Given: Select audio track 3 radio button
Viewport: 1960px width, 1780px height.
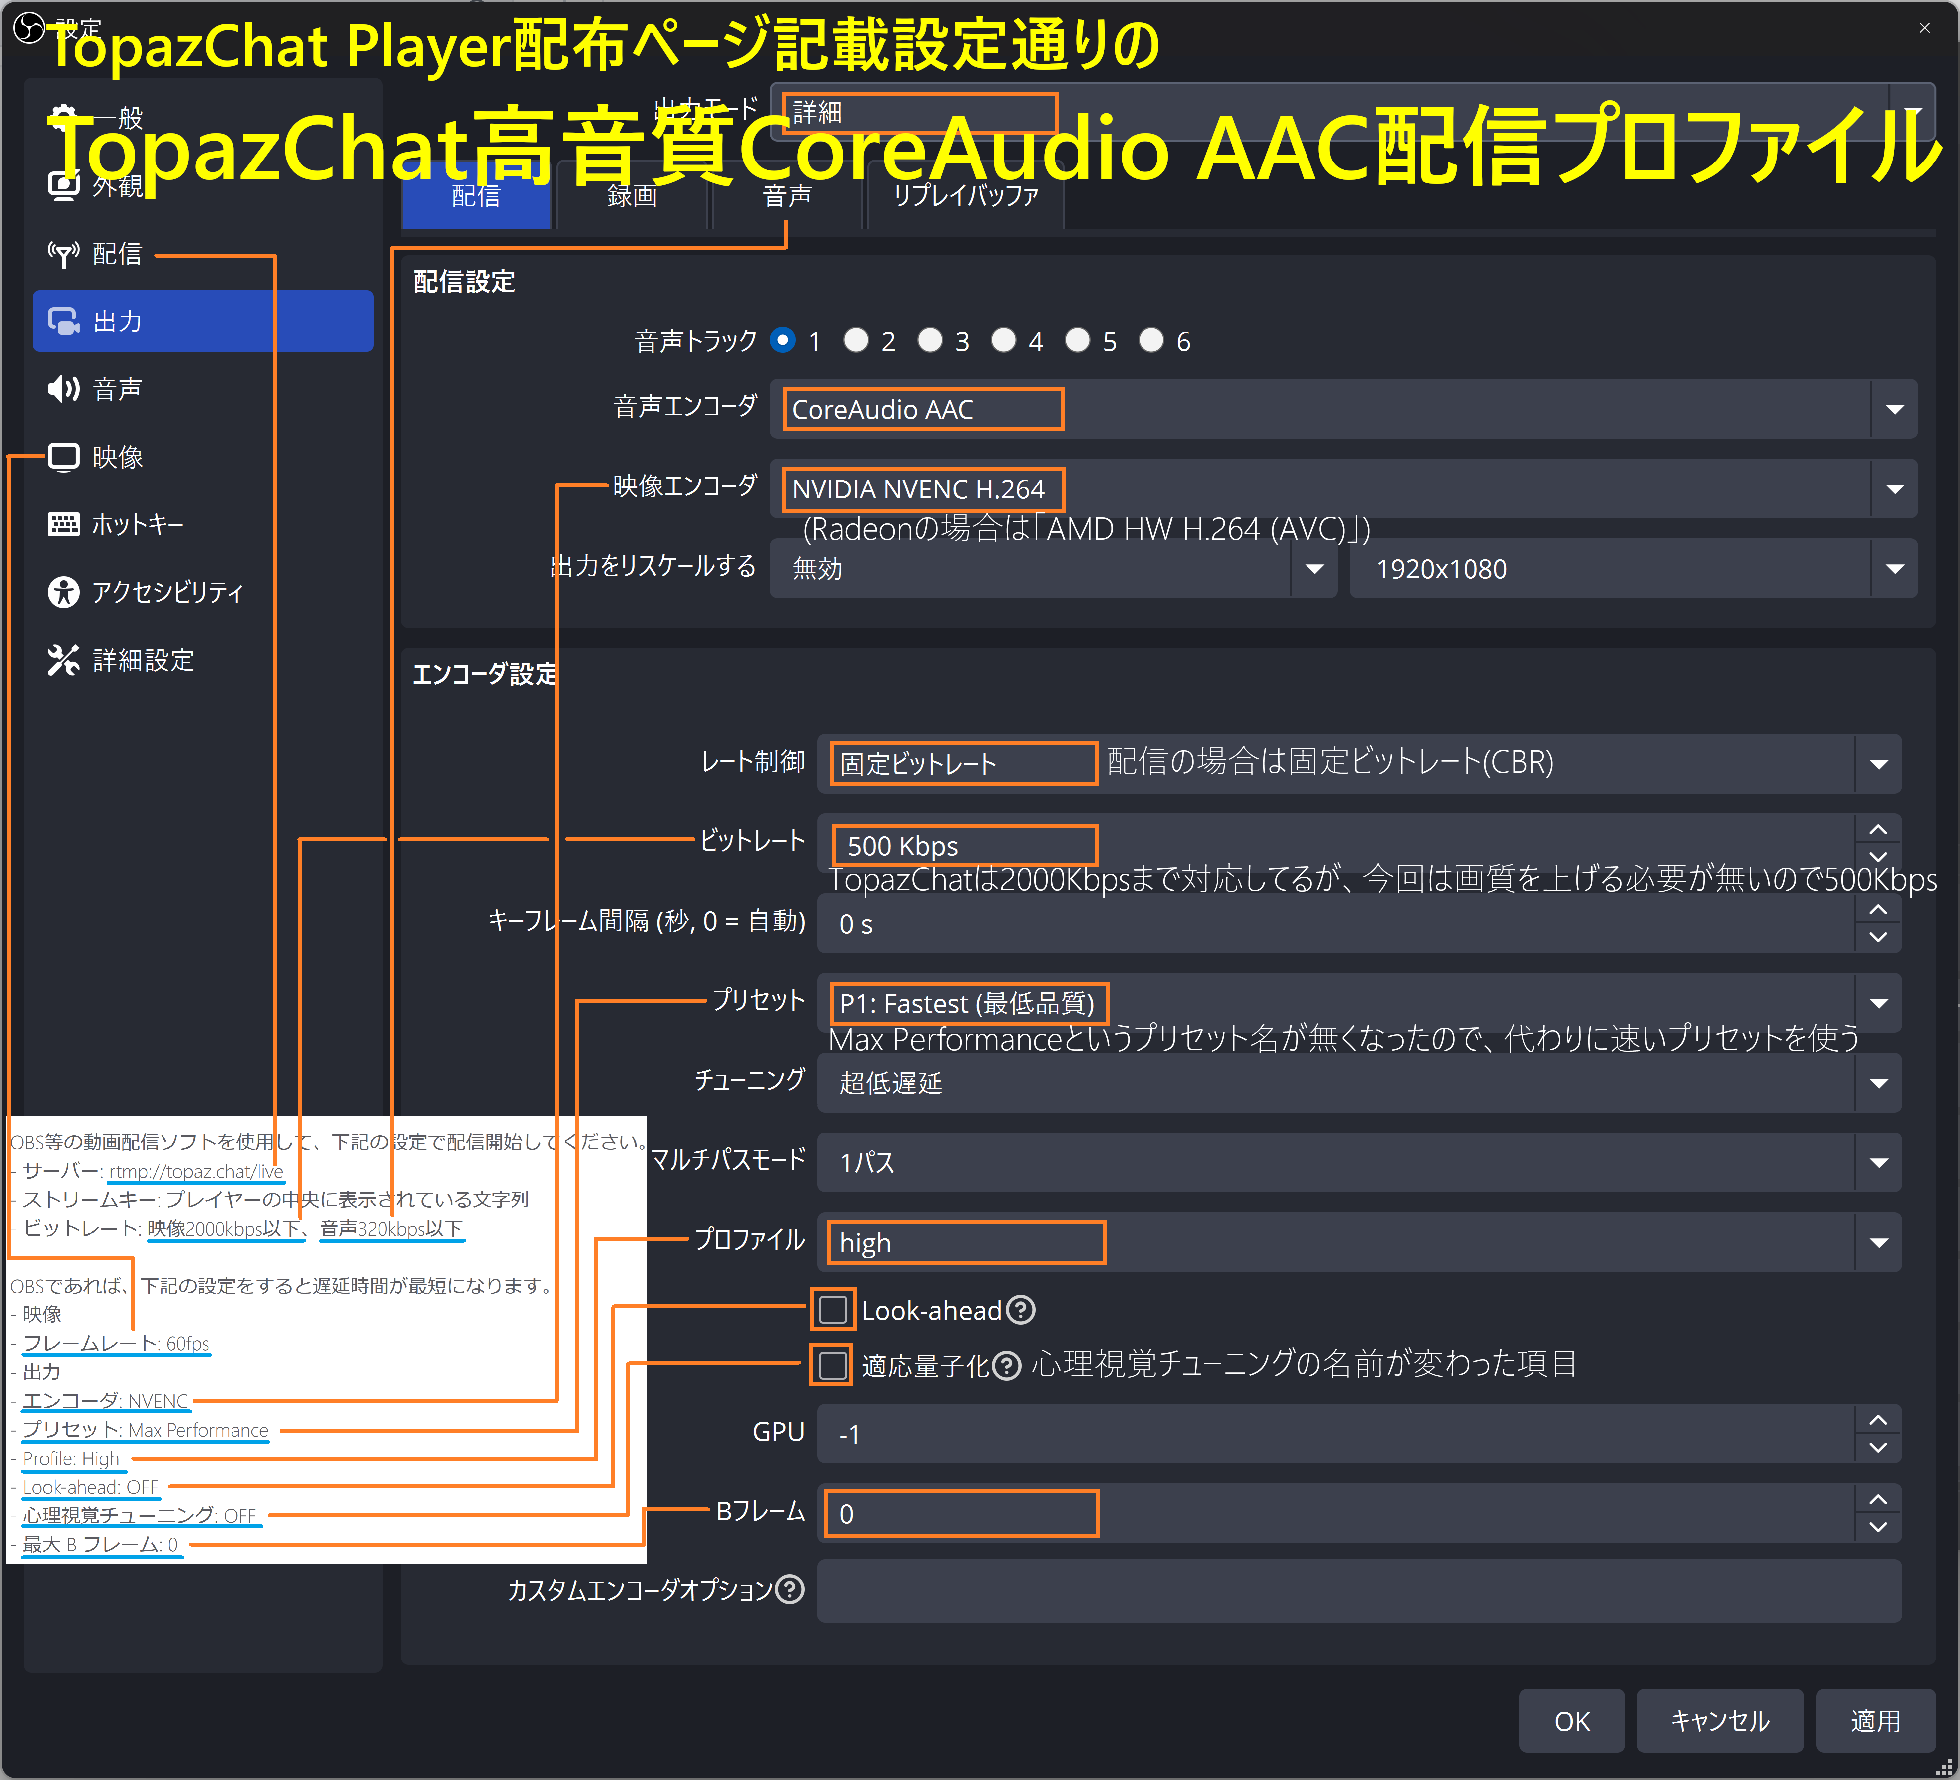Looking at the screenshot, I should 931,340.
